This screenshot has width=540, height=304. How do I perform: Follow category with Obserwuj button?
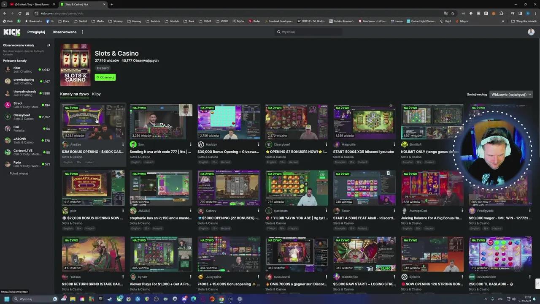pyautogui.click(x=105, y=77)
